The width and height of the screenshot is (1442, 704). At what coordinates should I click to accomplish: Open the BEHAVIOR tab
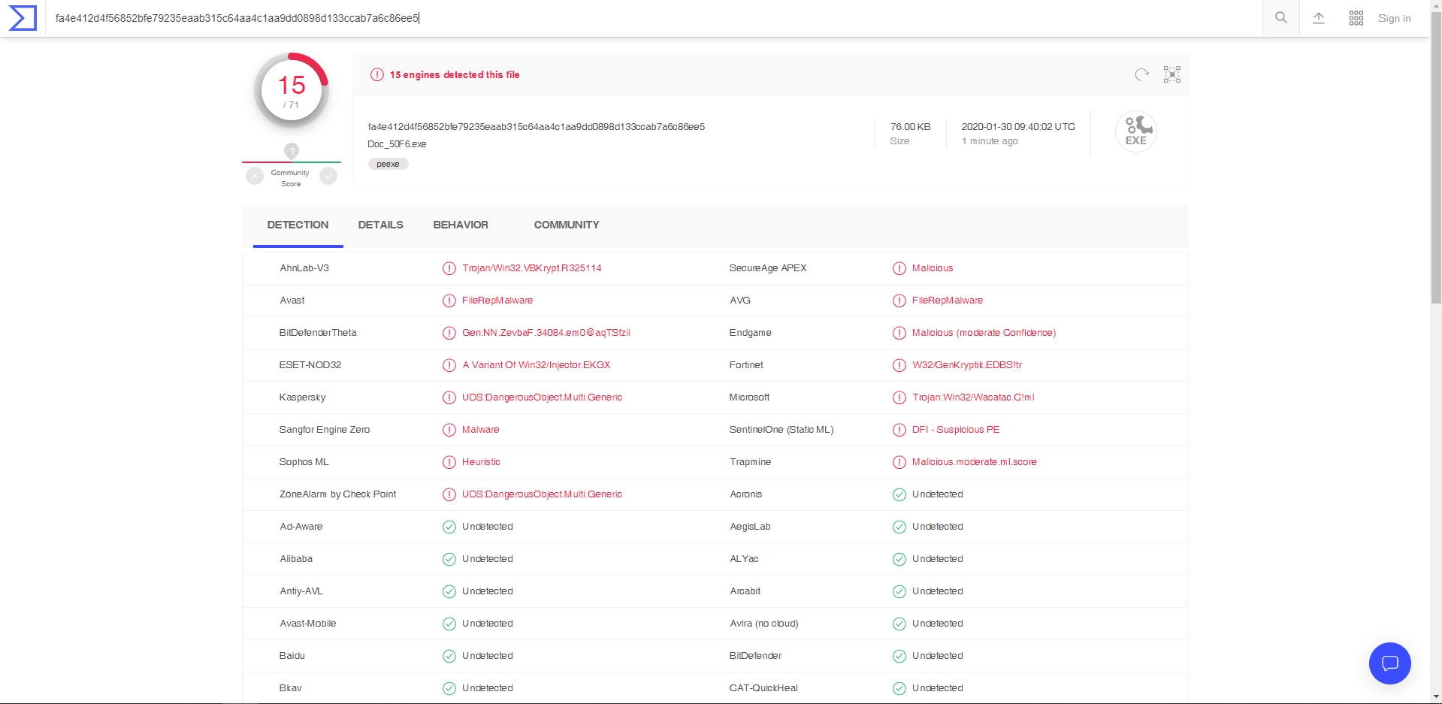(461, 225)
